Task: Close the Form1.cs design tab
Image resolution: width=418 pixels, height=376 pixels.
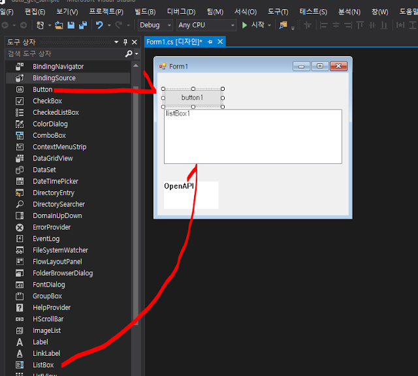Action: click(220, 42)
